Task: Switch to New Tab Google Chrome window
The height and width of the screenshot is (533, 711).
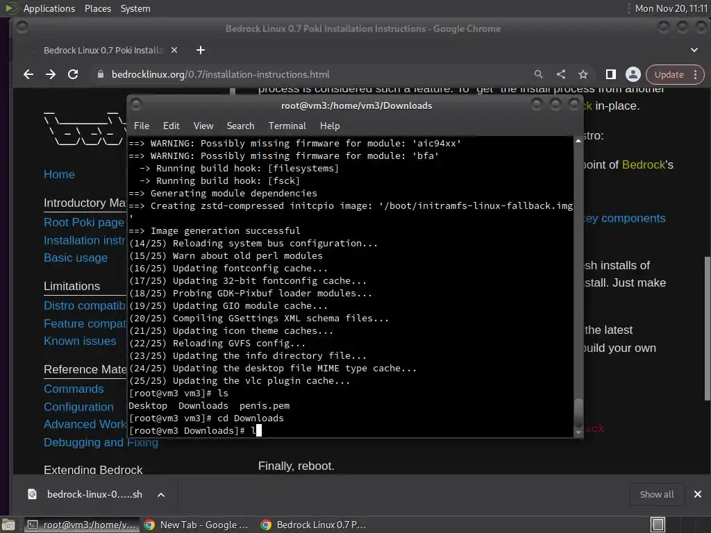Action: [196, 525]
